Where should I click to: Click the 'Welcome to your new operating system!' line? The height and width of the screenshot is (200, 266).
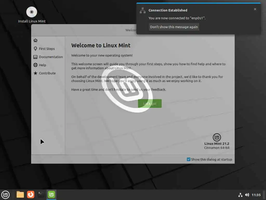tap(102, 55)
